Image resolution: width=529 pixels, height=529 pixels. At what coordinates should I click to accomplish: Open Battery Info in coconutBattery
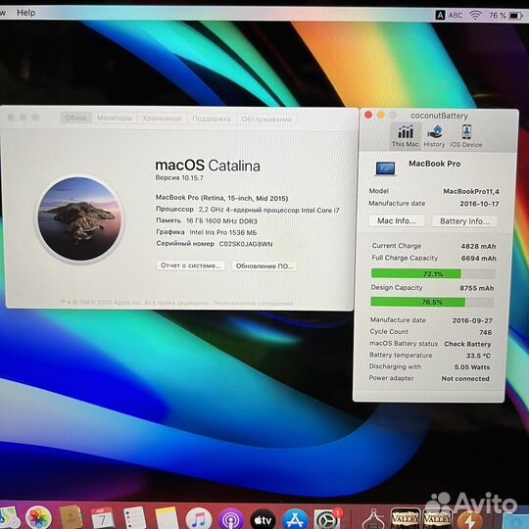(x=464, y=221)
